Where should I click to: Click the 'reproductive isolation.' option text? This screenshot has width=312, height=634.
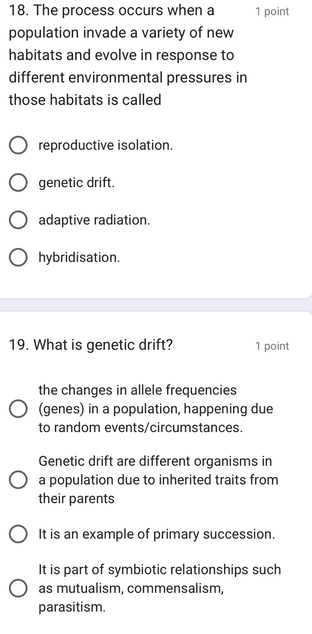(x=106, y=145)
